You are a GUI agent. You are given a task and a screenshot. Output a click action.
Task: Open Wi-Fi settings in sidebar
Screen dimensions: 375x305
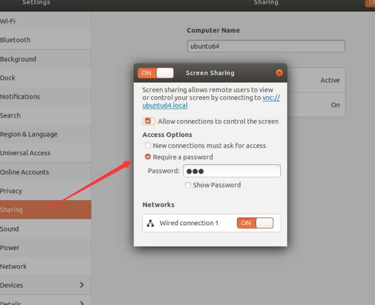45,21
